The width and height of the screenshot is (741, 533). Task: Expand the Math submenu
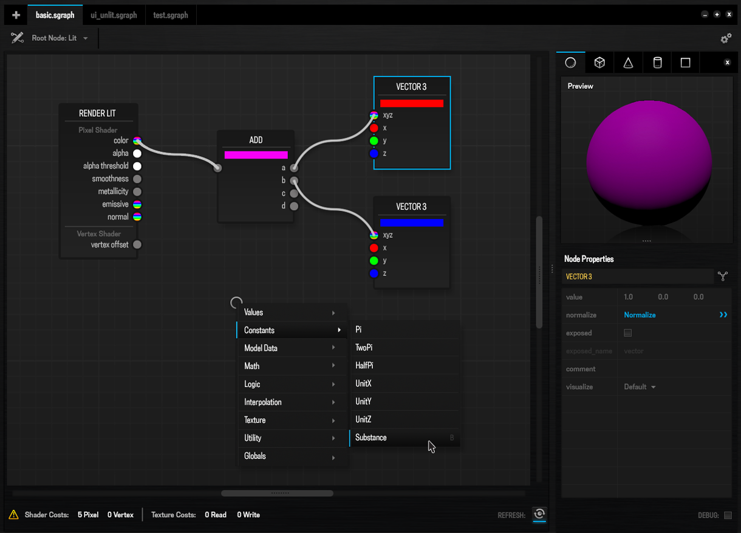pyautogui.click(x=290, y=366)
